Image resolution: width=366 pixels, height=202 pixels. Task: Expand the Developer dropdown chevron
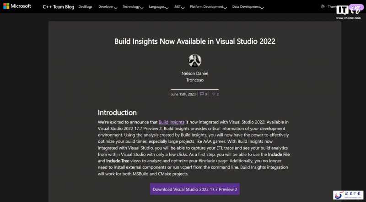pos(115,8)
